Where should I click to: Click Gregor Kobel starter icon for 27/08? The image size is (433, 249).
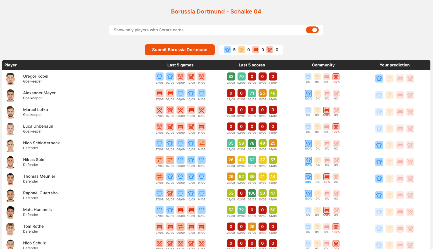tap(159, 76)
